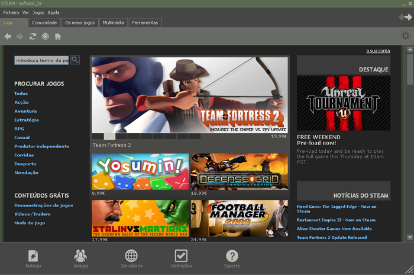This screenshot has width=414, height=275.
Task: Open Suporte help
Action: coord(232,259)
